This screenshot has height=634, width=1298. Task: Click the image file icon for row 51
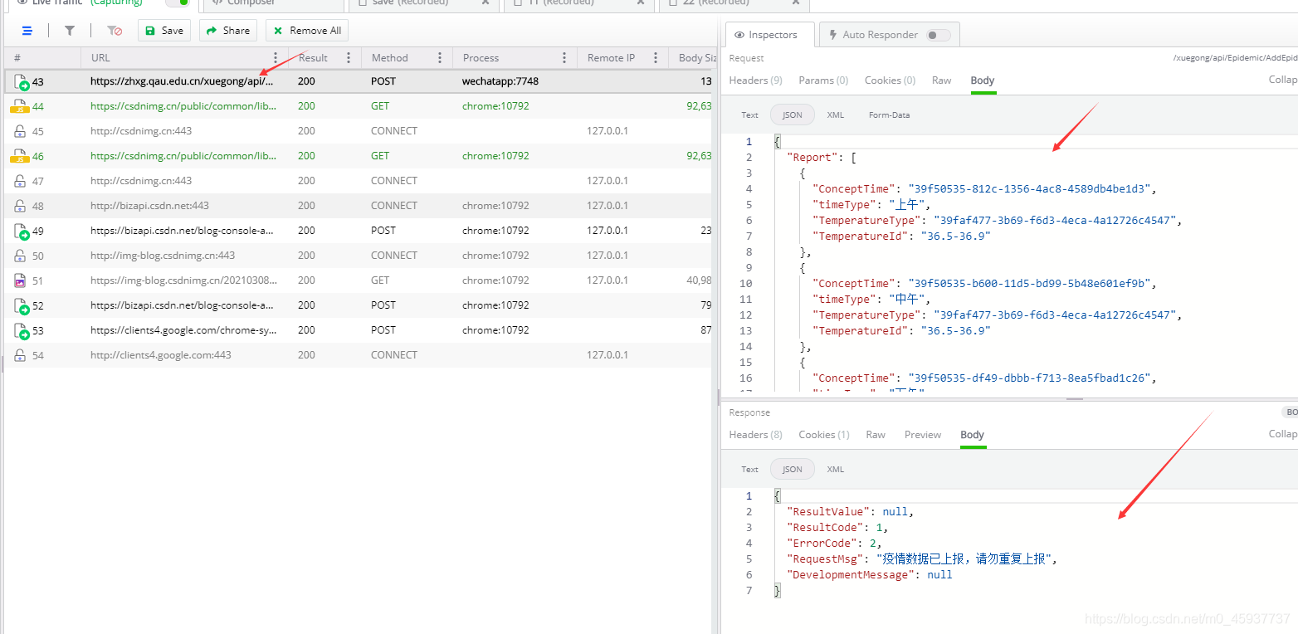point(20,280)
